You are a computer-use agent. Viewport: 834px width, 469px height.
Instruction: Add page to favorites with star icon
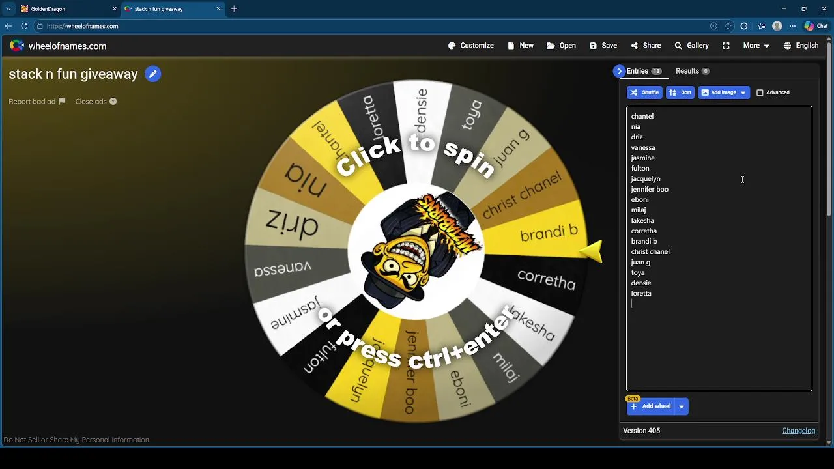pos(728,26)
